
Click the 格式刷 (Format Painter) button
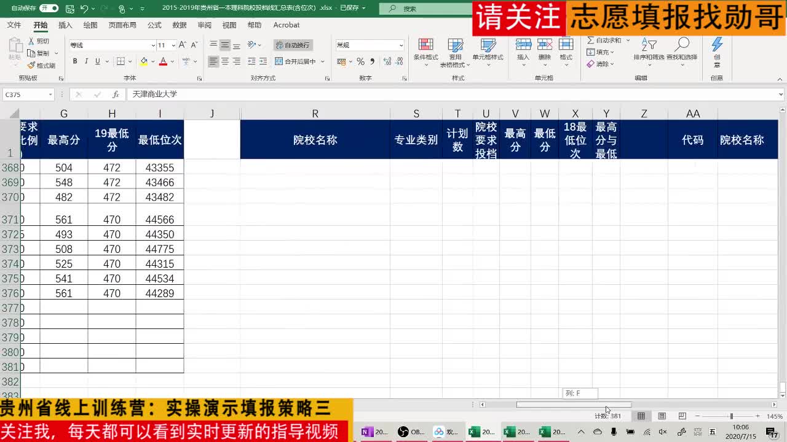pyautogui.click(x=41, y=65)
